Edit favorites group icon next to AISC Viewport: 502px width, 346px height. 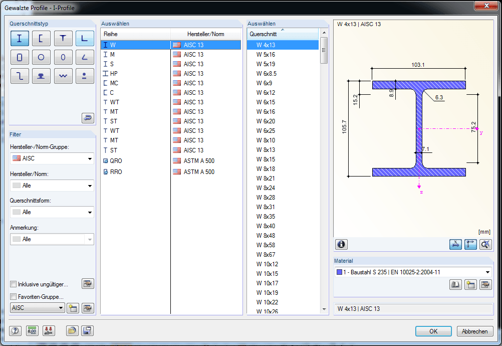point(88,308)
